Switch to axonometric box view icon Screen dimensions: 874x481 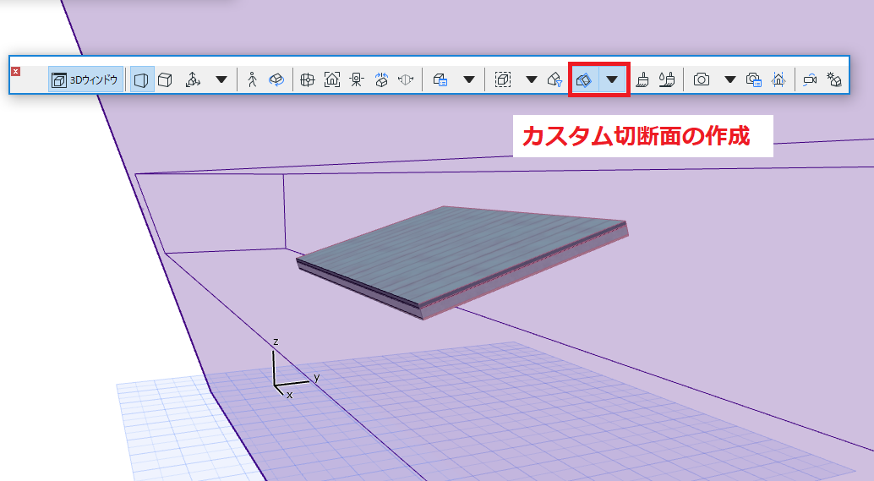coord(165,79)
